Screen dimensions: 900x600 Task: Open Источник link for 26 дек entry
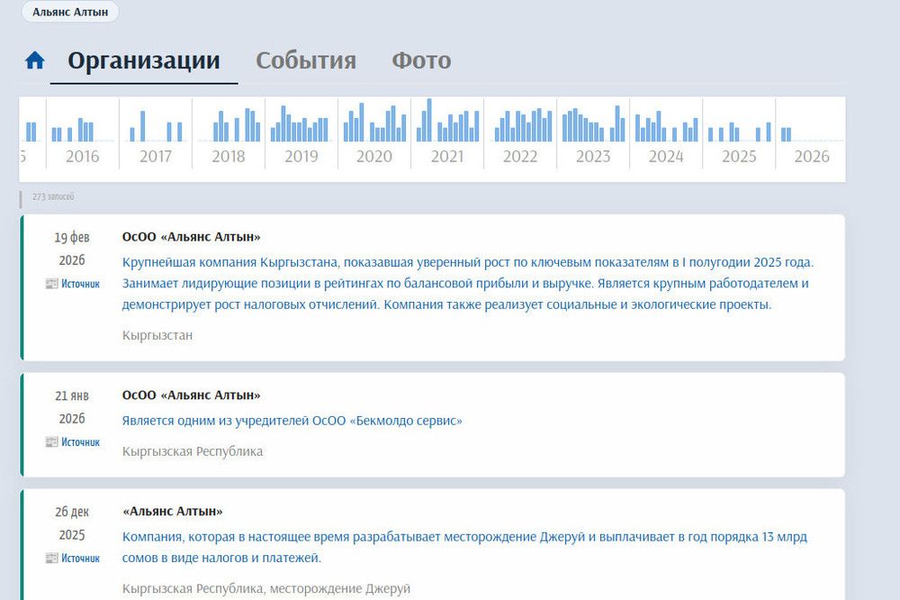80,558
